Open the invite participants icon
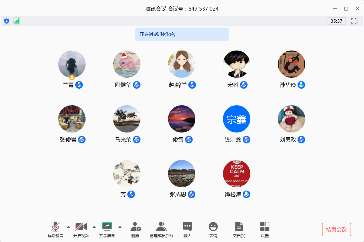 click(x=135, y=227)
